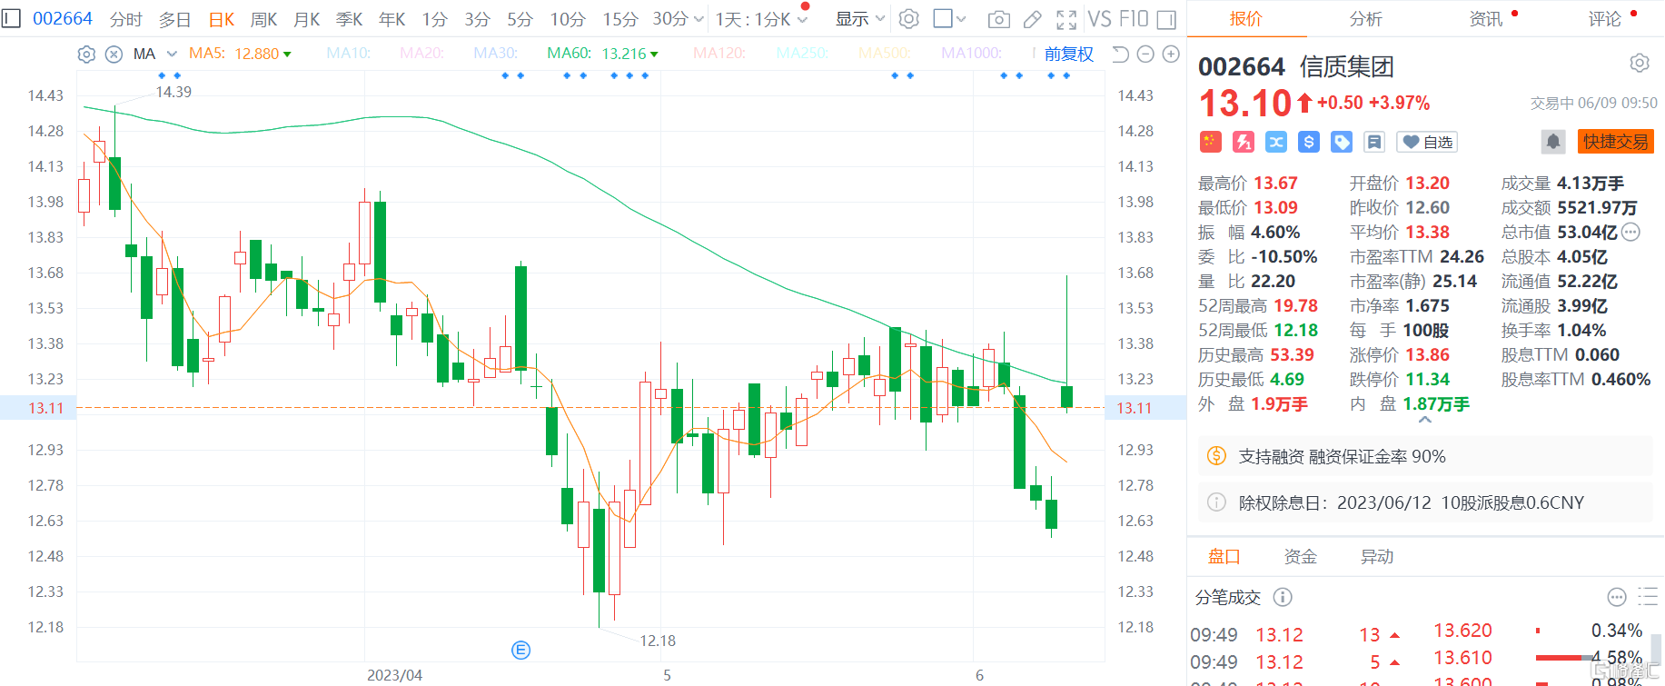This screenshot has height=686, width=1665.
Task: Zoom in the chart with plus icon
Action: (x=1171, y=55)
